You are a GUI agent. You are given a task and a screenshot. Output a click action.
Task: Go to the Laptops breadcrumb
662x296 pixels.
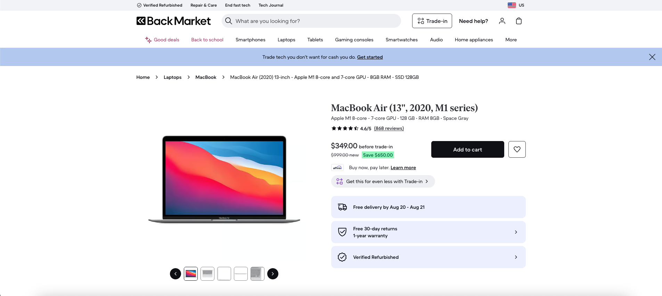(172, 77)
